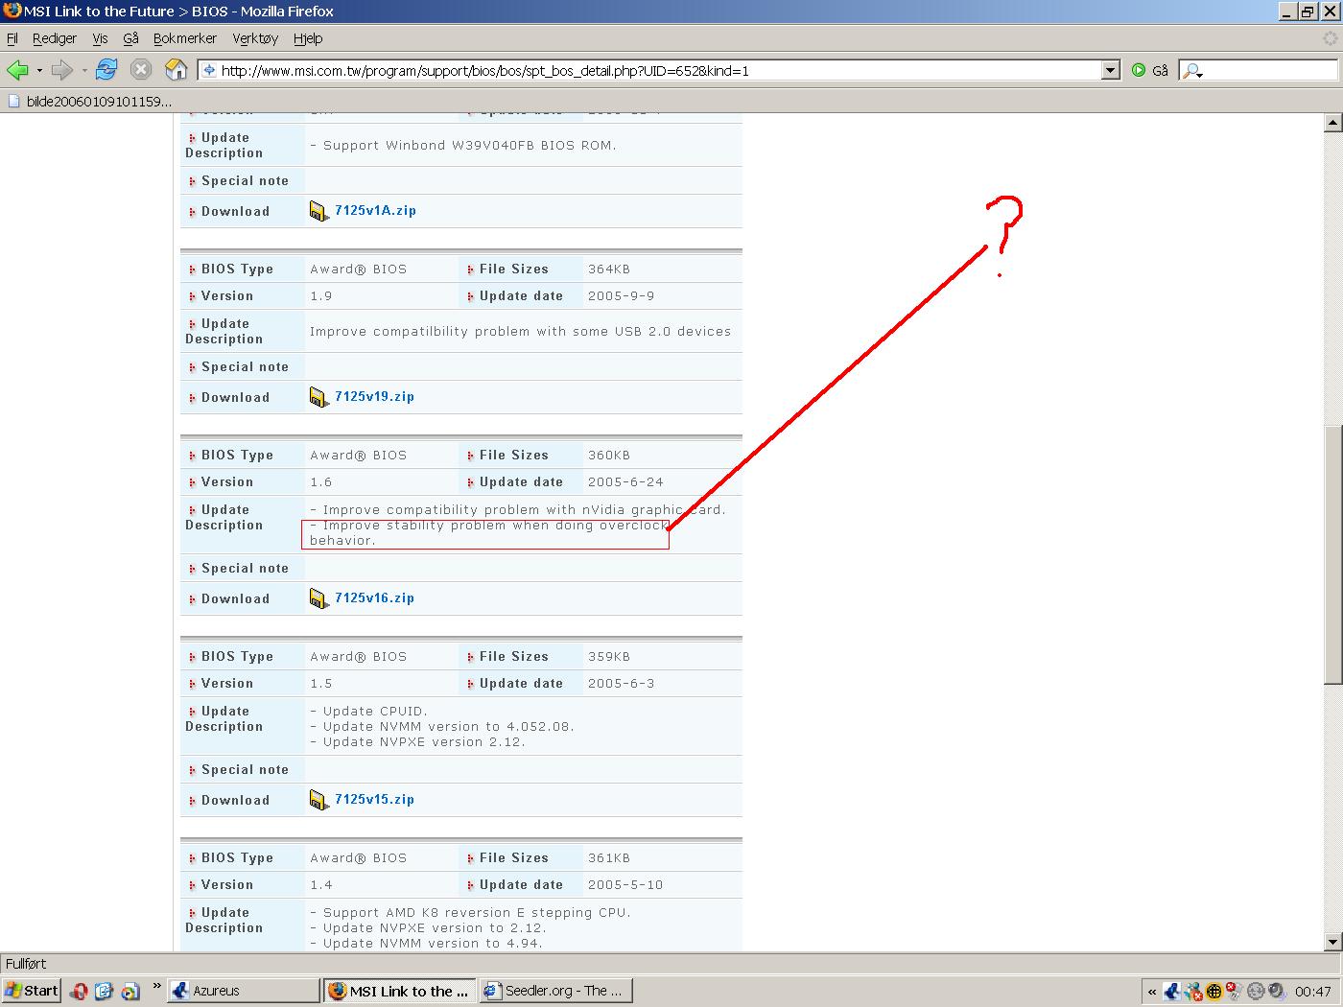Click the zip icon next to 7125v1A.zip
The height and width of the screenshot is (1007, 1343).
click(x=319, y=211)
